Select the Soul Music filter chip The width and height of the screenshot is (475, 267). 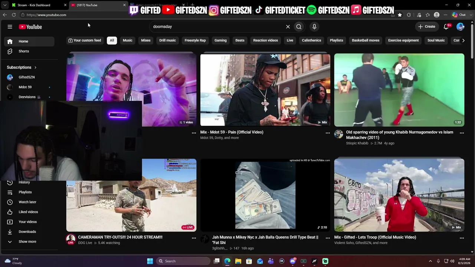(x=436, y=40)
